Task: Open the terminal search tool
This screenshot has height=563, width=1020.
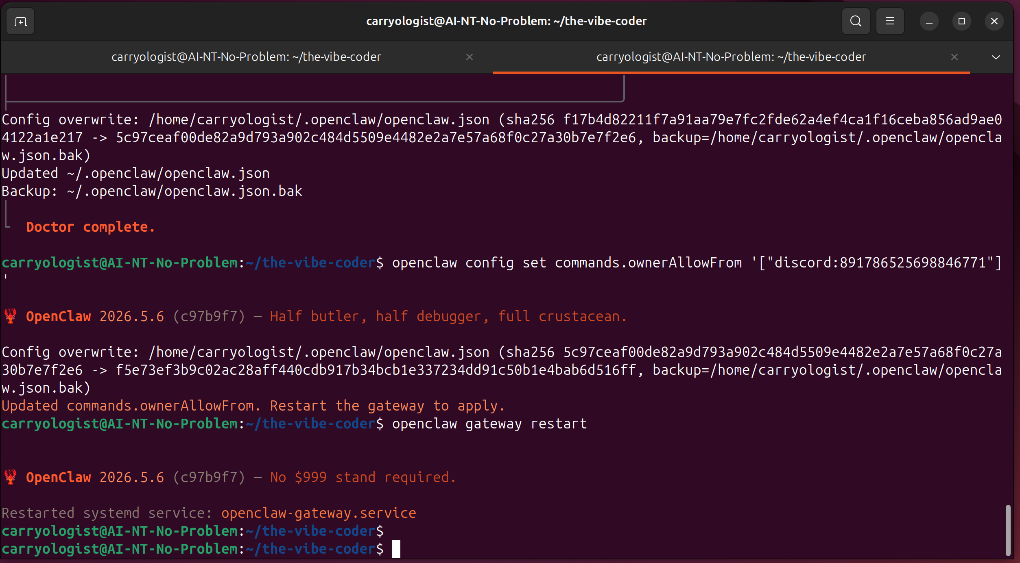Action: [x=856, y=21]
